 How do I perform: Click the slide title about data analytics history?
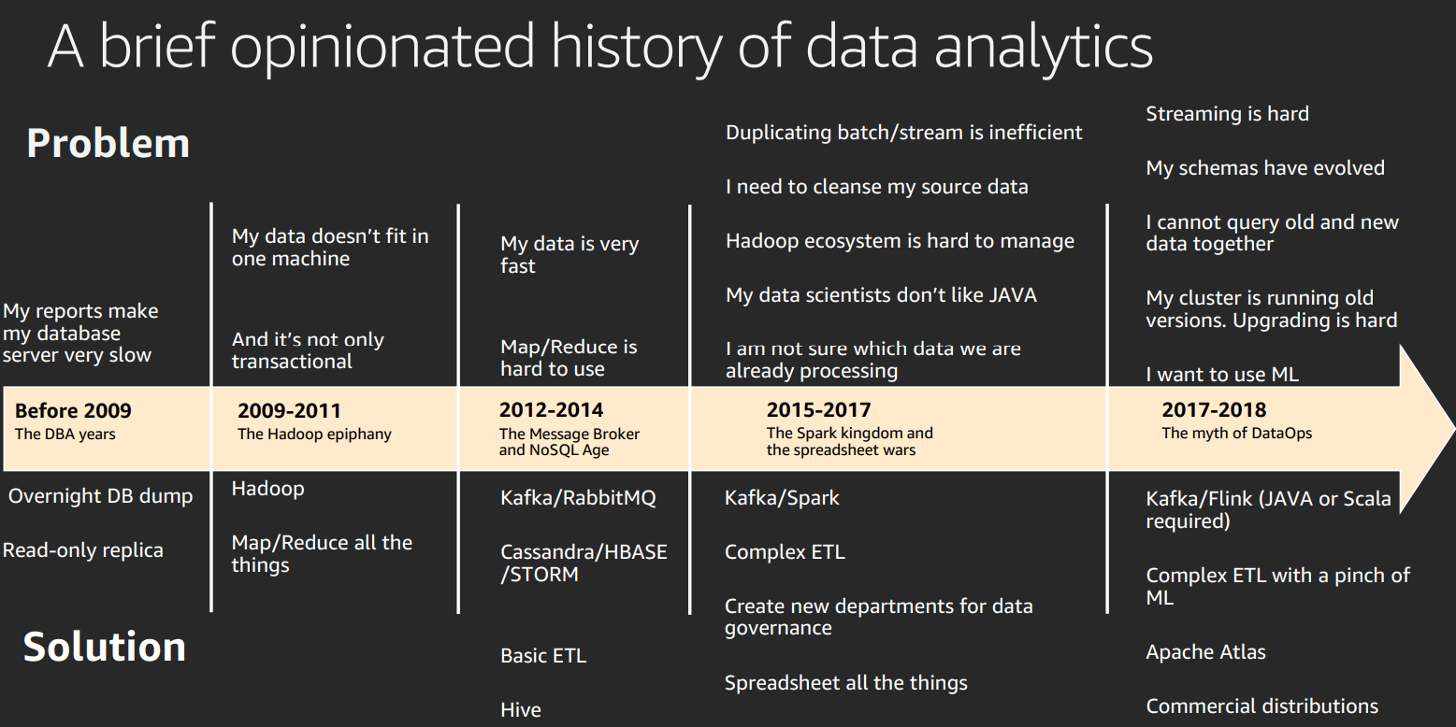(599, 47)
